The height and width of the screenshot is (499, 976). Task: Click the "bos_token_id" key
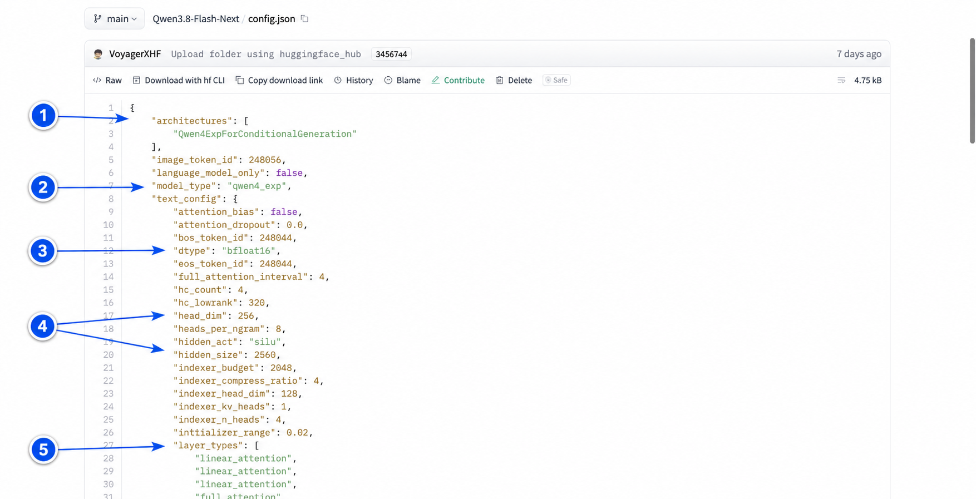[x=211, y=238]
